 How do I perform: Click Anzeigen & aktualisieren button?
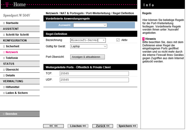[x=87, y=57]
